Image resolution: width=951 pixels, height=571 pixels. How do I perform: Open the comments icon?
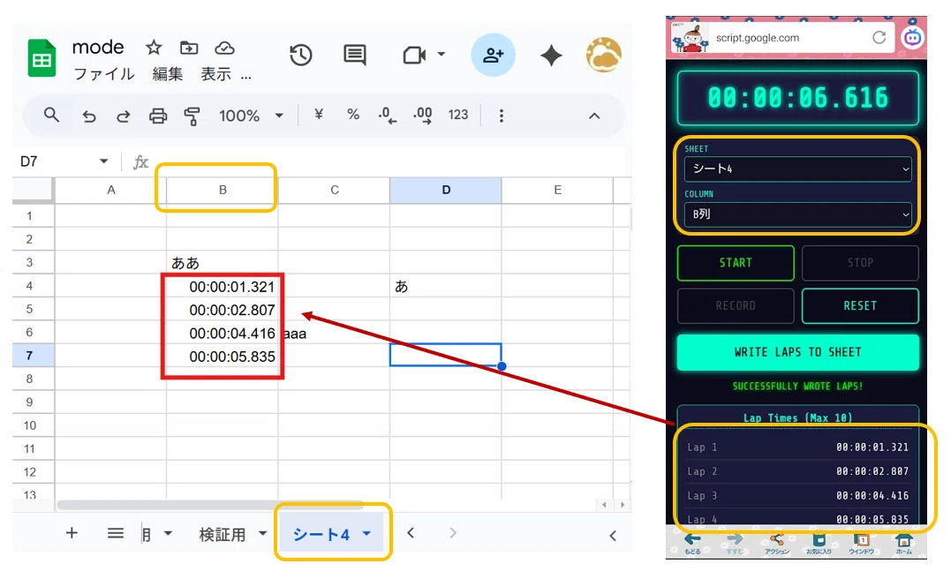click(355, 56)
